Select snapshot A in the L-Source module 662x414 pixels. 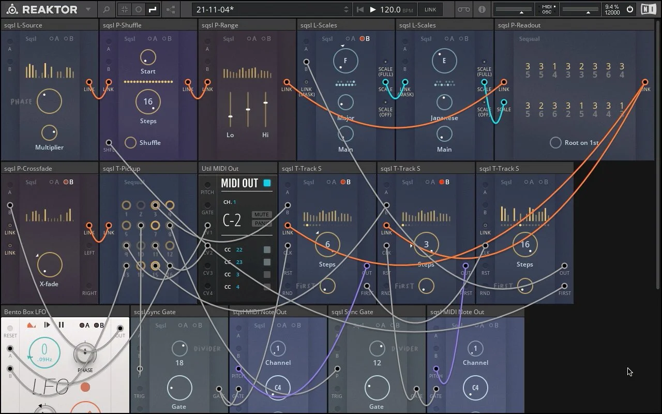pyautogui.click(x=54, y=39)
